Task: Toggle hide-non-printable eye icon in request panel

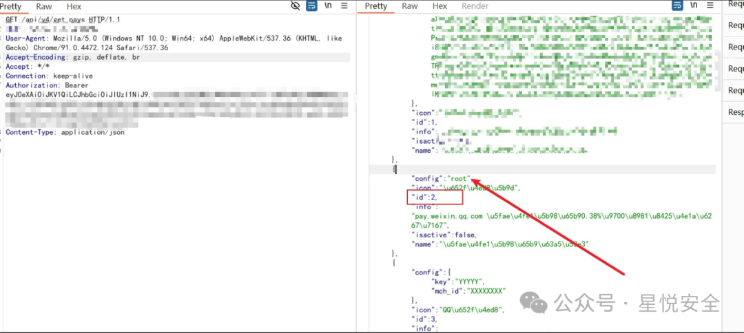Action: pyautogui.click(x=295, y=6)
